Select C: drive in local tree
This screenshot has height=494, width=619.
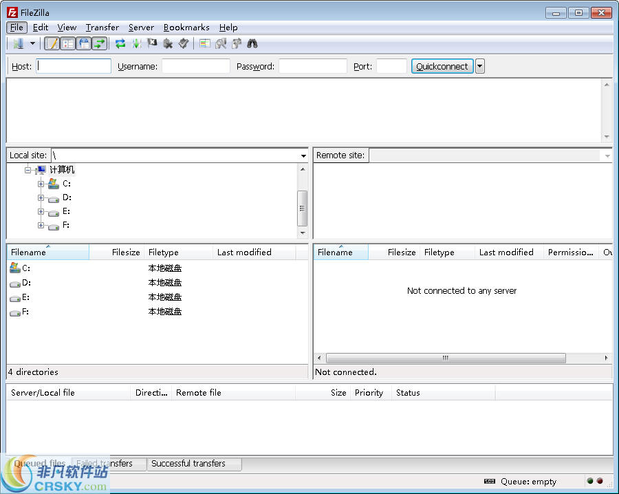[66, 184]
